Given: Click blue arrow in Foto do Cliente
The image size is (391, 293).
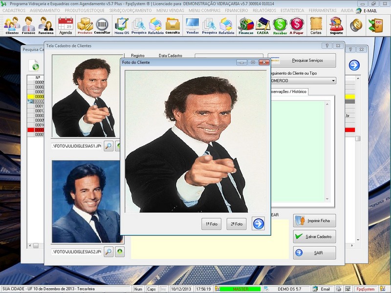Looking at the screenshot, I should point(259,224).
